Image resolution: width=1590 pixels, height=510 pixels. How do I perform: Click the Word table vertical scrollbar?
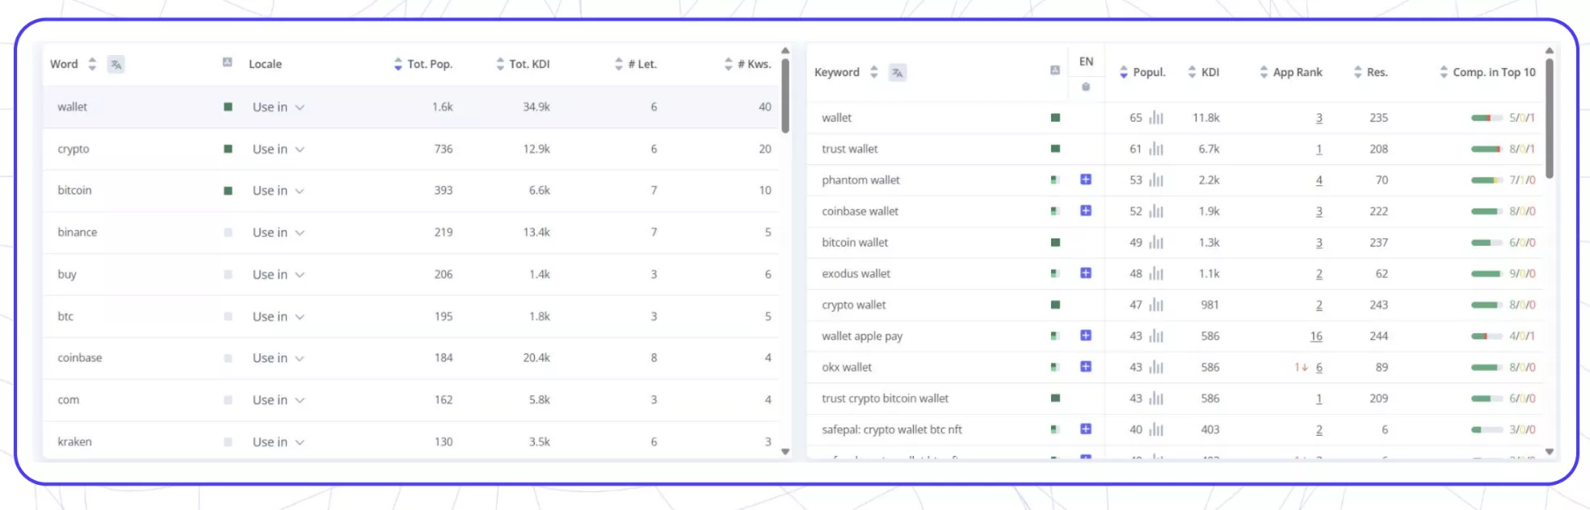point(785,95)
